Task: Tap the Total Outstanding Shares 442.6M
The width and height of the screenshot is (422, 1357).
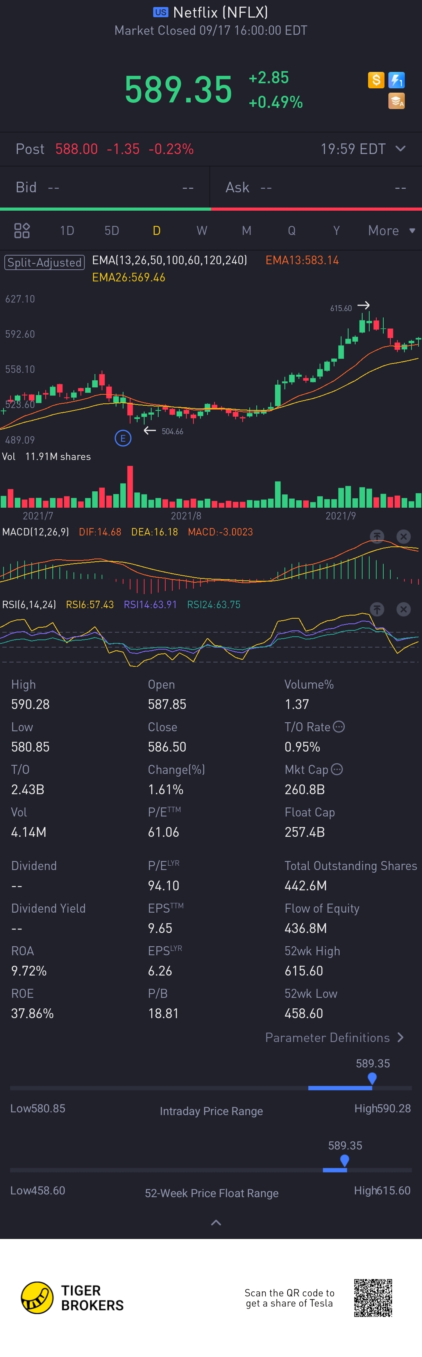Action: [x=306, y=886]
